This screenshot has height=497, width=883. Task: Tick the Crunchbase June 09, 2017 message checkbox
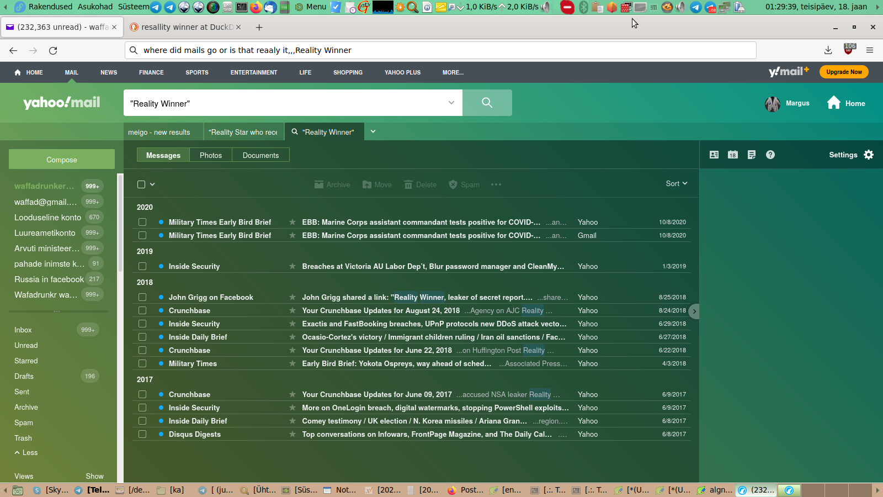[x=142, y=394]
